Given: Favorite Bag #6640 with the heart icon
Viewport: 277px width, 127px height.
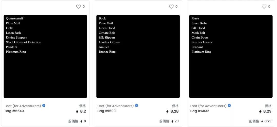Looking at the screenshot, I should [x=78, y=7].
